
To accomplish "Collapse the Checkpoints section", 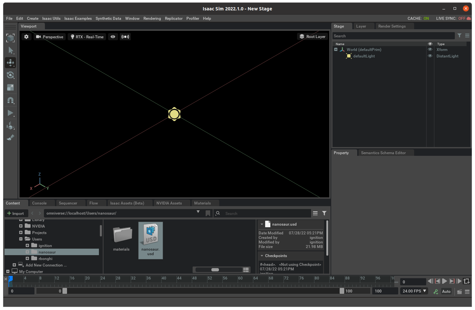I will coord(262,256).
